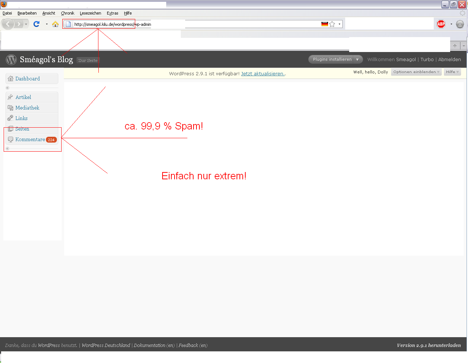
Task: Click the Kommentare speech bubble icon
Action: point(11,139)
